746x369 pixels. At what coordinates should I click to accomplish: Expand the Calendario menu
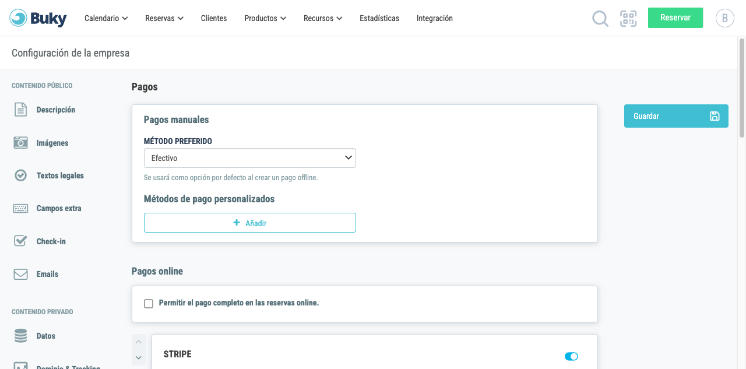pyautogui.click(x=106, y=18)
